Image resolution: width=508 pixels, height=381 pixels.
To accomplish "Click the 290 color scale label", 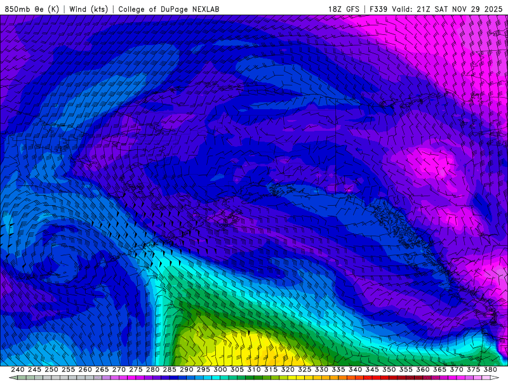I will pyautogui.click(x=187, y=370).
